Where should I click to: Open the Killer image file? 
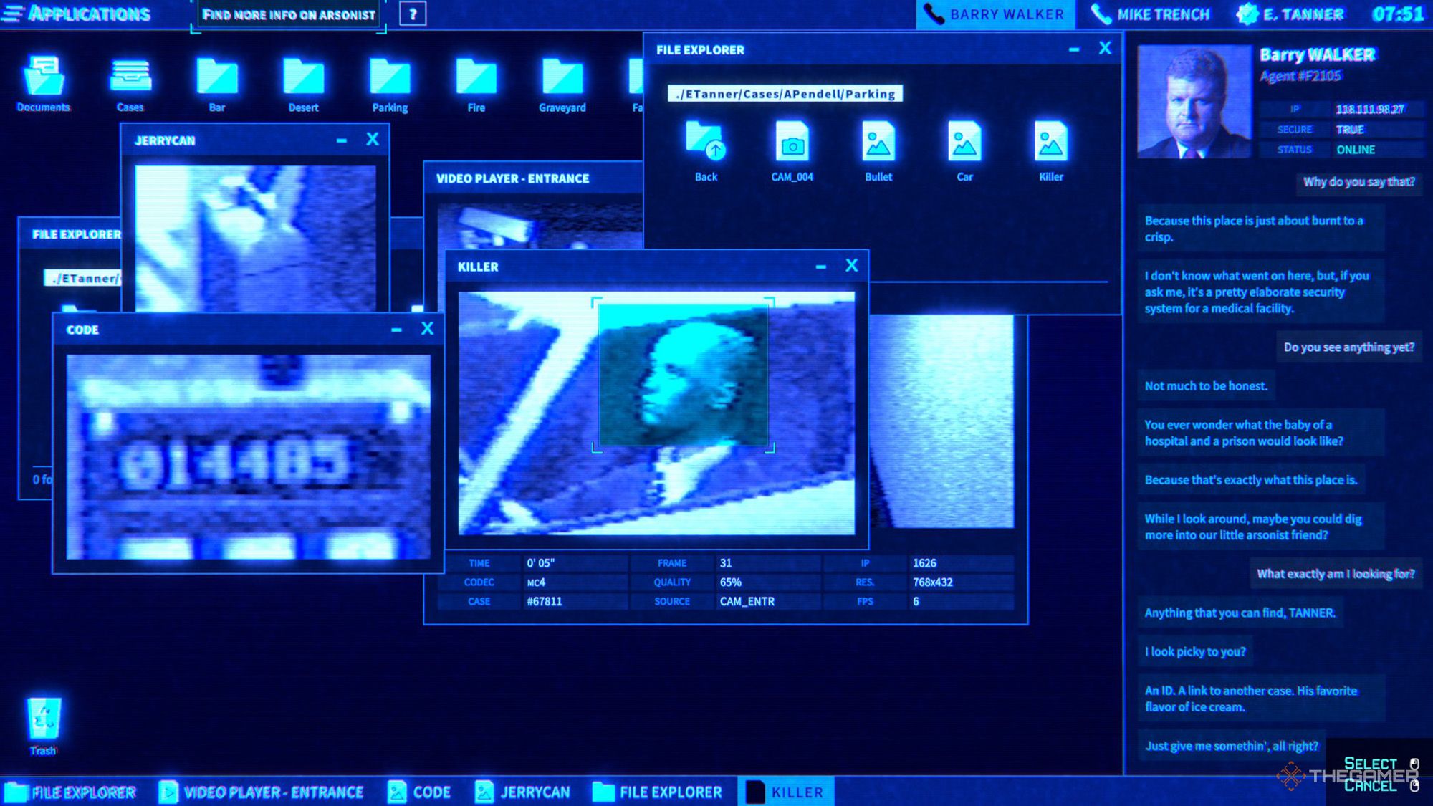pyautogui.click(x=1051, y=151)
